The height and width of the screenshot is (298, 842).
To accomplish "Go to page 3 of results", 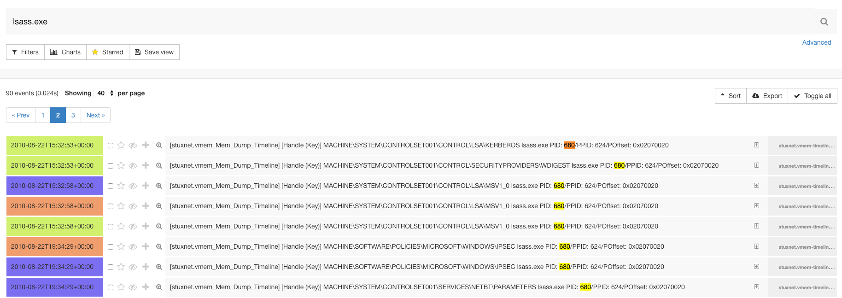I will click(73, 115).
